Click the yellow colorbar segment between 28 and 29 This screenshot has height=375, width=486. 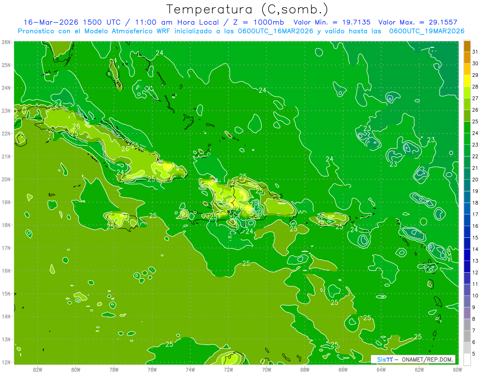(467, 81)
